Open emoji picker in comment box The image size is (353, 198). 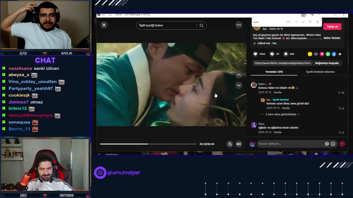pyautogui.click(x=333, y=144)
